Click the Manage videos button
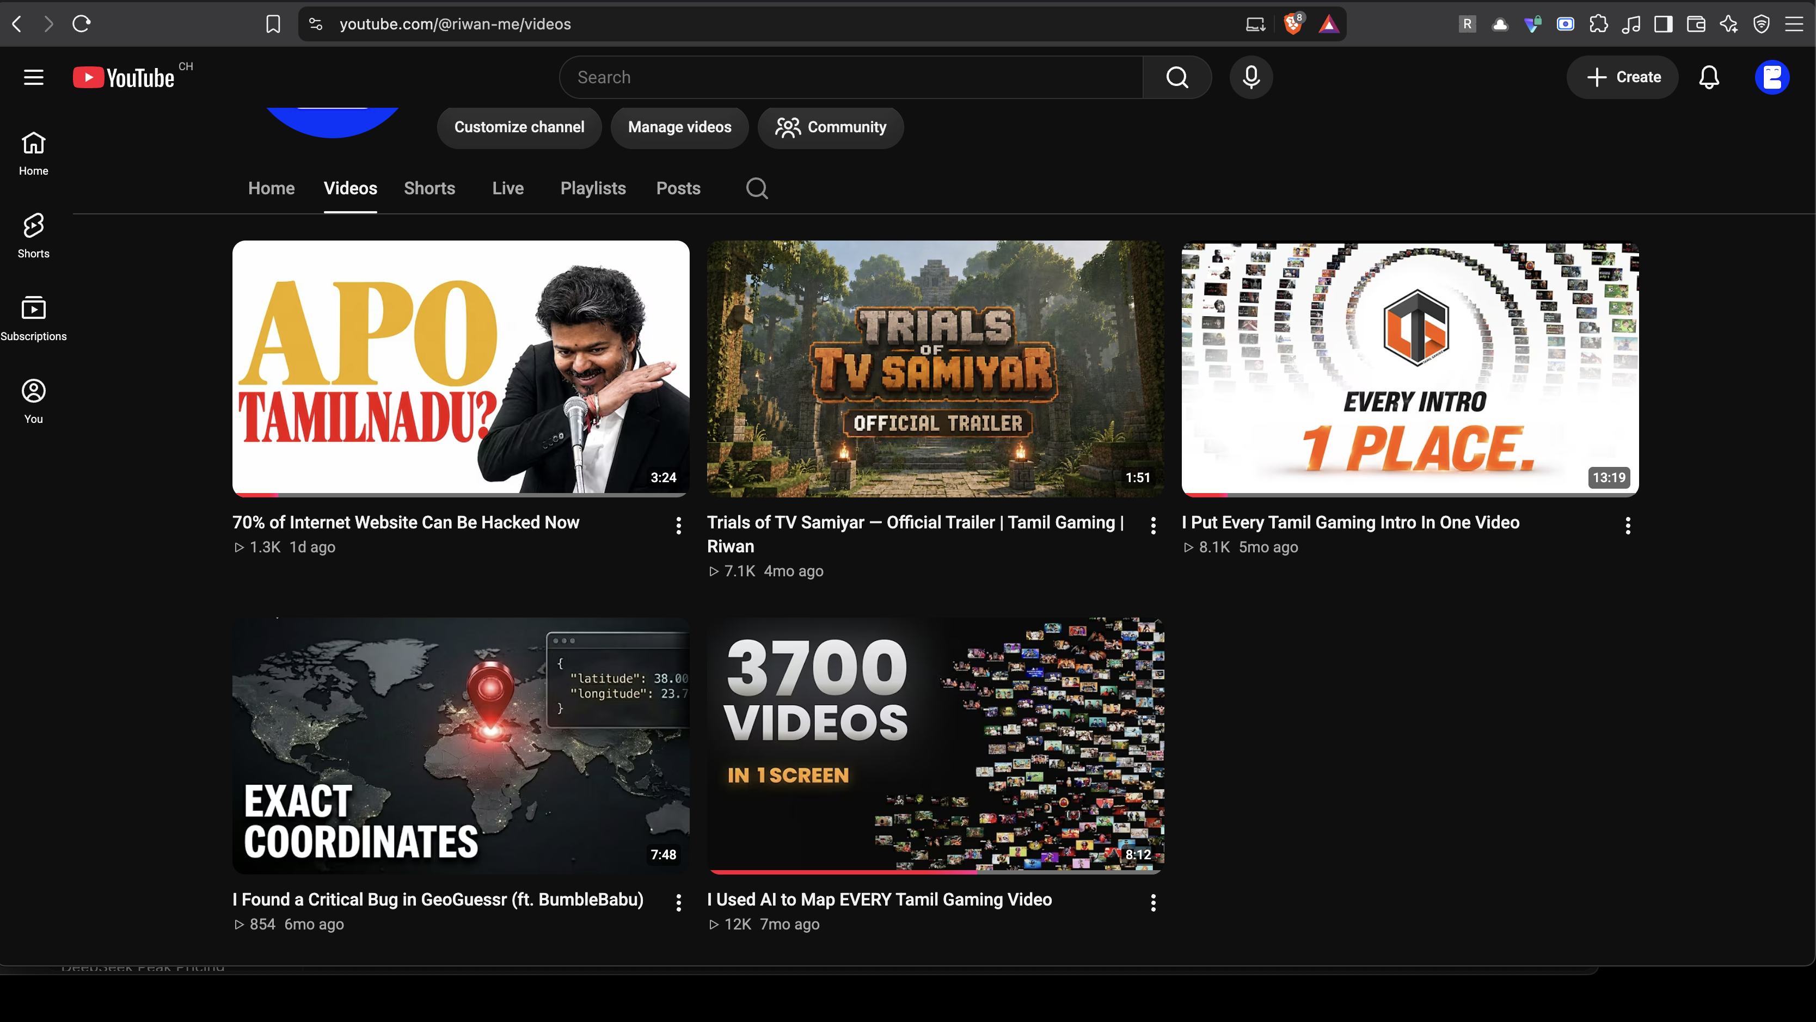The width and height of the screenshot is (1816, 1022). 679,127
